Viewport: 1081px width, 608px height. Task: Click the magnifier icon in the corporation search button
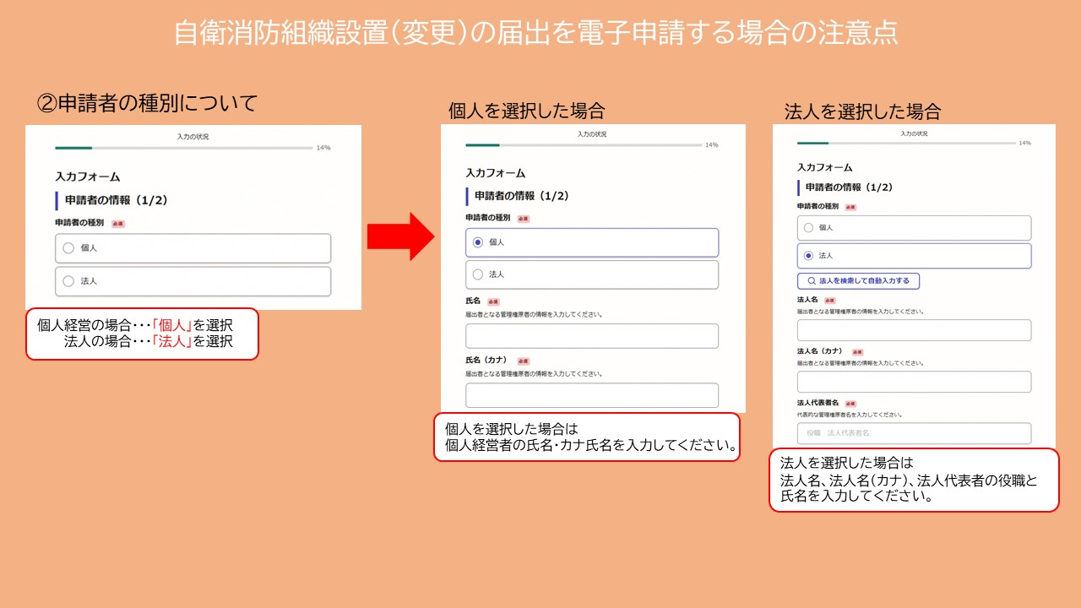click(x=812, y=281)
